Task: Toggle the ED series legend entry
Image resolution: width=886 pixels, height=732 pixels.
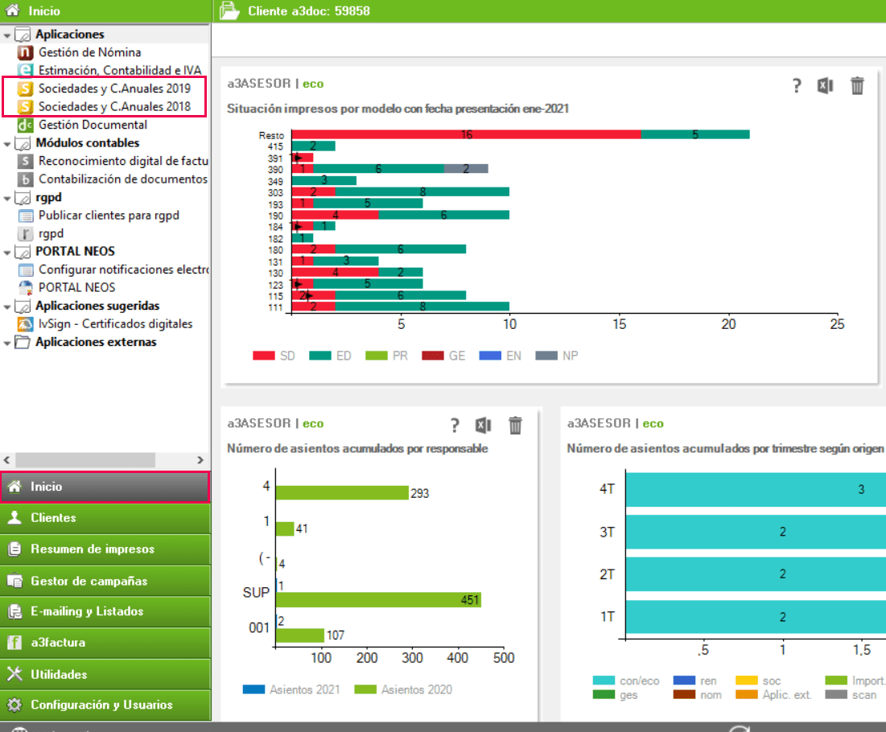Action: 331,356
